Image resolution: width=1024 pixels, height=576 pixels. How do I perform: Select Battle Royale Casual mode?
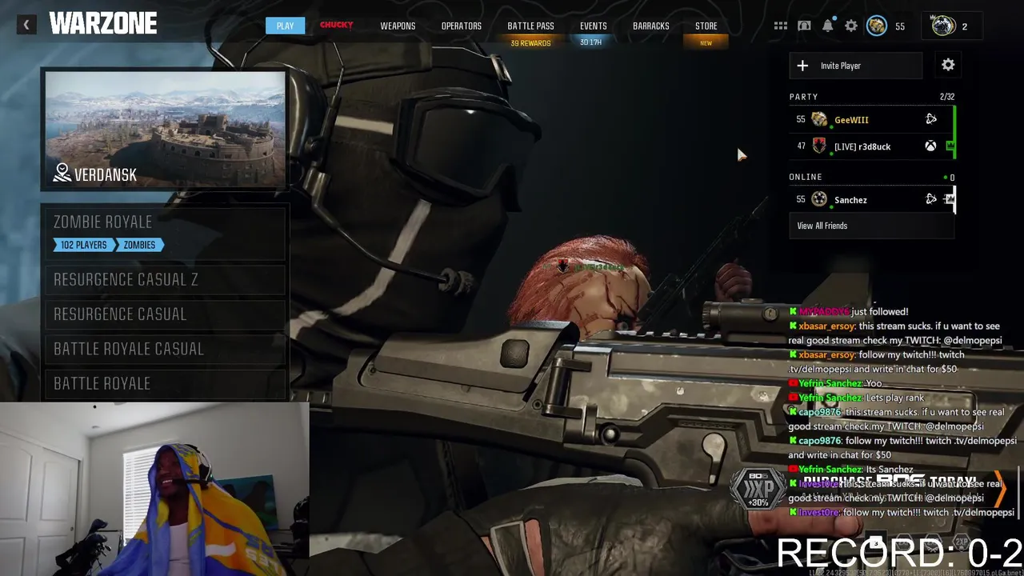(164, 349)
